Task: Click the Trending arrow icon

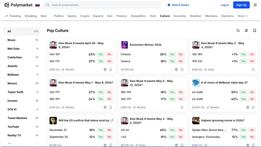Action: 6,16
